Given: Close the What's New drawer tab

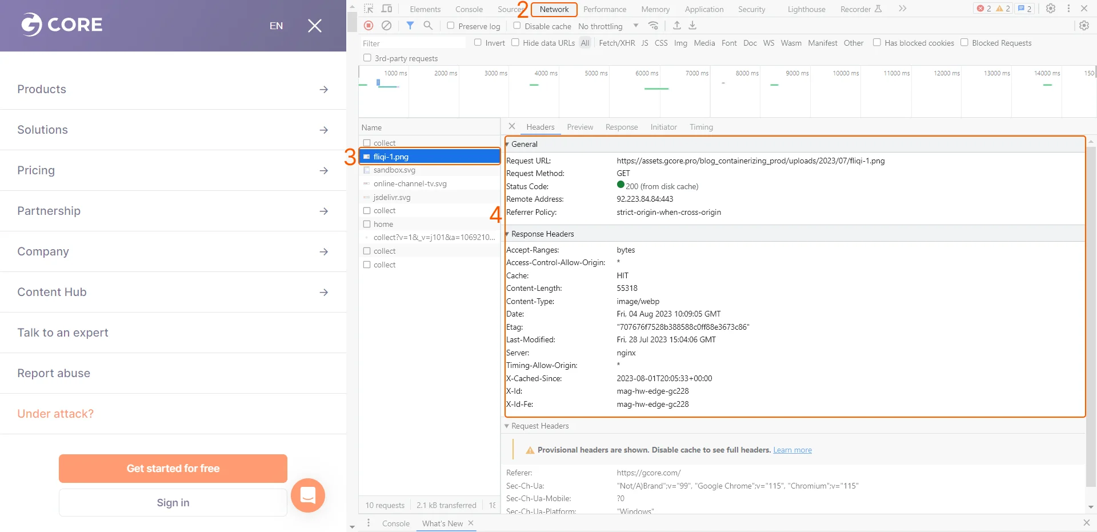Looking at the screenshot, I should 471,523.
